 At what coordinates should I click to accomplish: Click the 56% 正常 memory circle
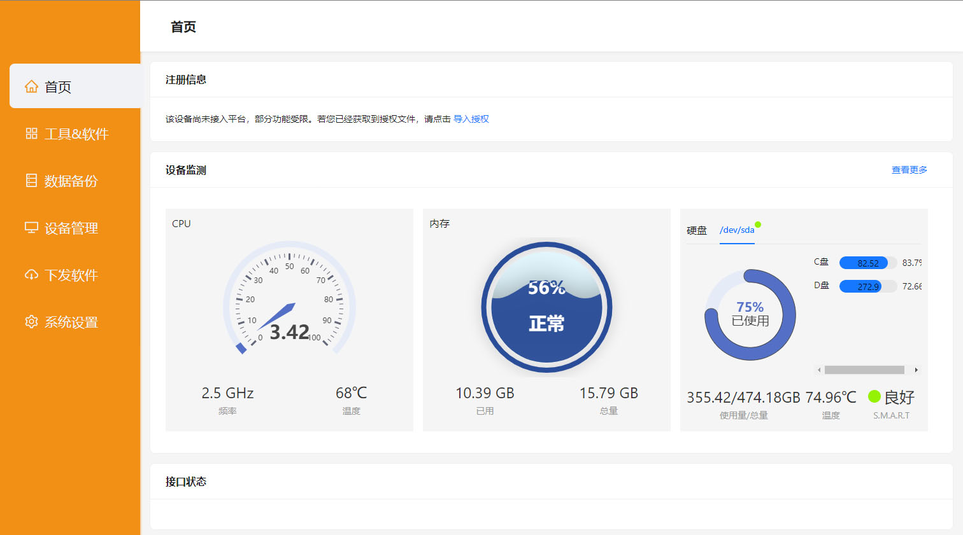(x=546, y=306)
